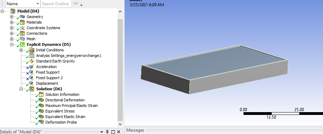The image size is (323, 134).
Task: Expand the Geometry tree branch
Action: [12, 17]
